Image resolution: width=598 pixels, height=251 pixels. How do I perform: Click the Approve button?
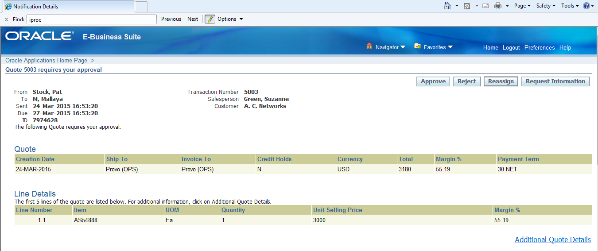pyautogui.click(x=433, y=81)
